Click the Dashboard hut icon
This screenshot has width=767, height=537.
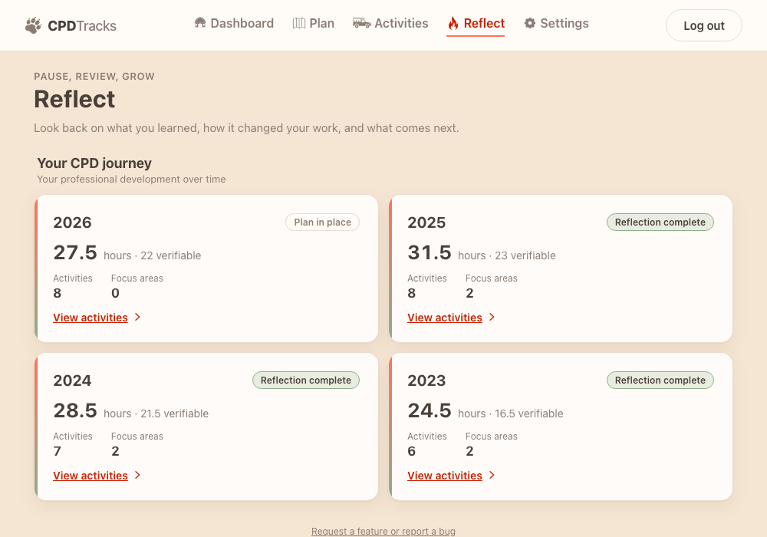tap(200, 22)
